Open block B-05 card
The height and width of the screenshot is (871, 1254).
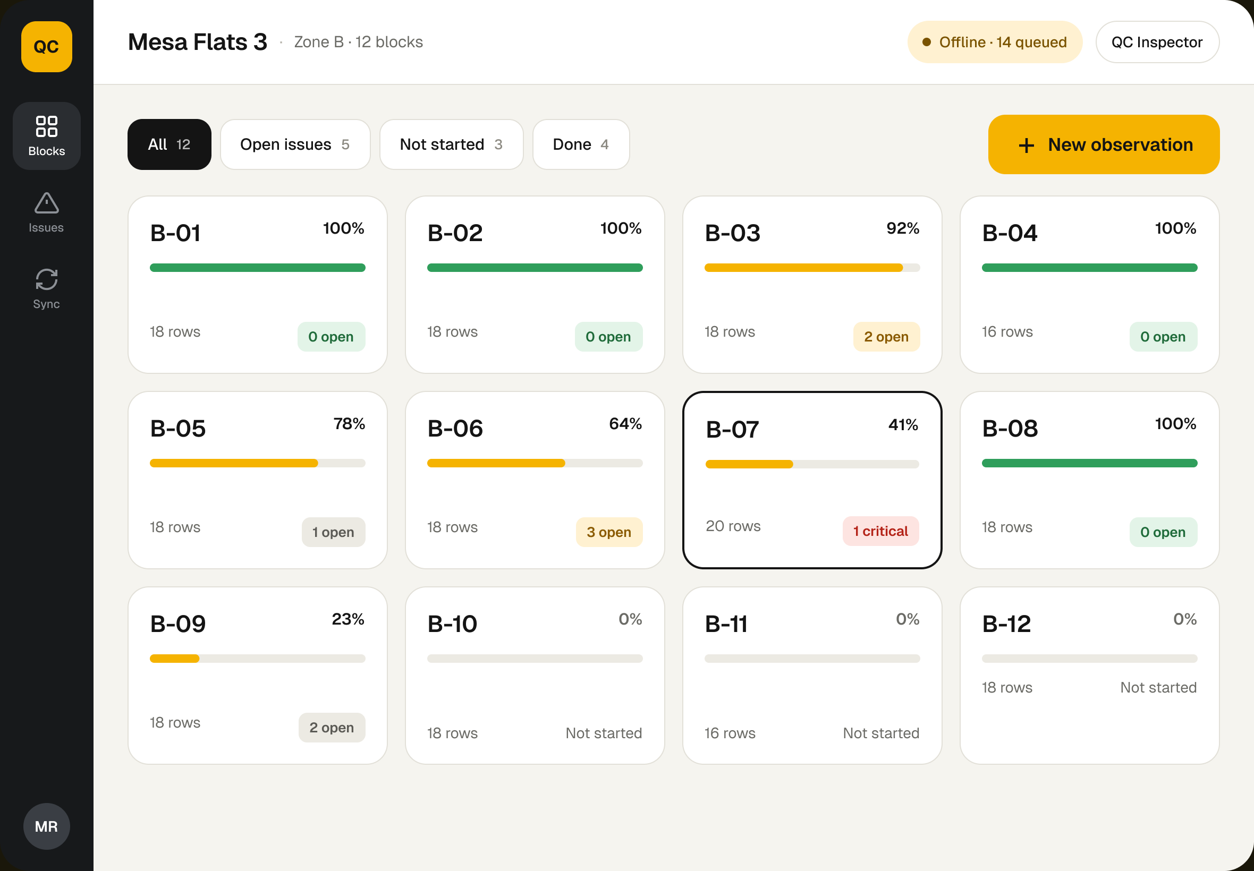tap(258, 480)
